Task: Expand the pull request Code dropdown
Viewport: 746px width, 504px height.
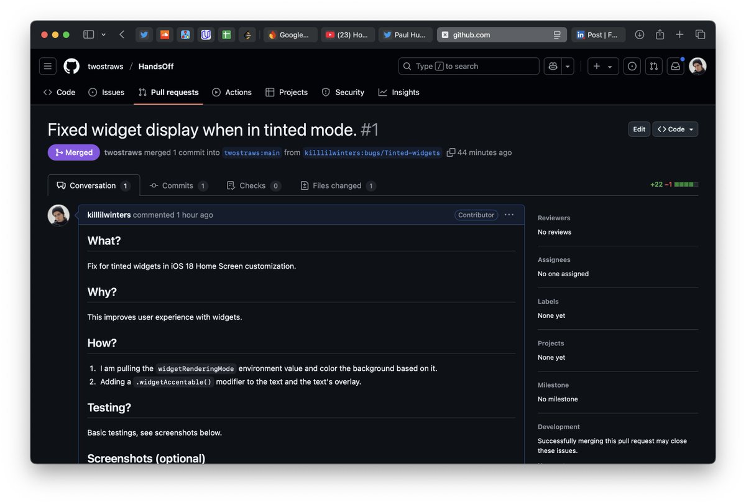Action: pyautogui.click(x=675, y=129)
